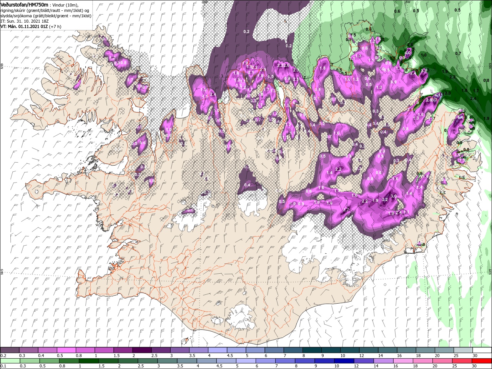Click the bright red rain swatch after 30
The image size is (492, 369).
pos(482,361)
